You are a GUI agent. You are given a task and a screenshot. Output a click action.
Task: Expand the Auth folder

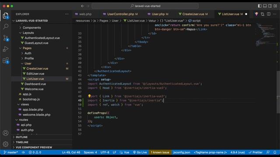(28, 53)
